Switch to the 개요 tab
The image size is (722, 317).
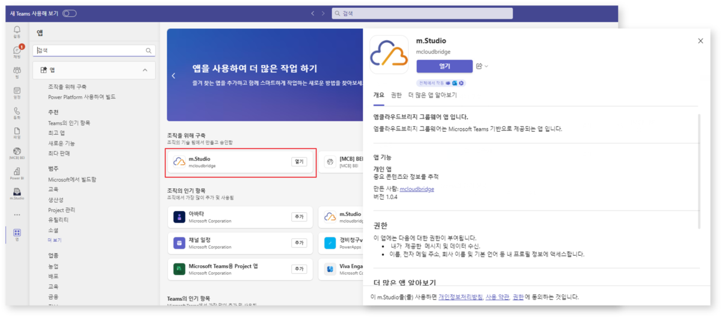(378, 95)
